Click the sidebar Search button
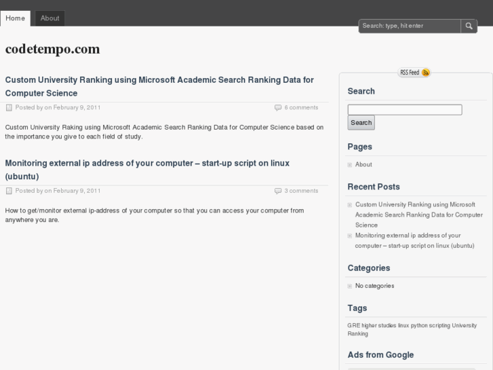This screenshot has height=370, width=493. click(361, 122)
